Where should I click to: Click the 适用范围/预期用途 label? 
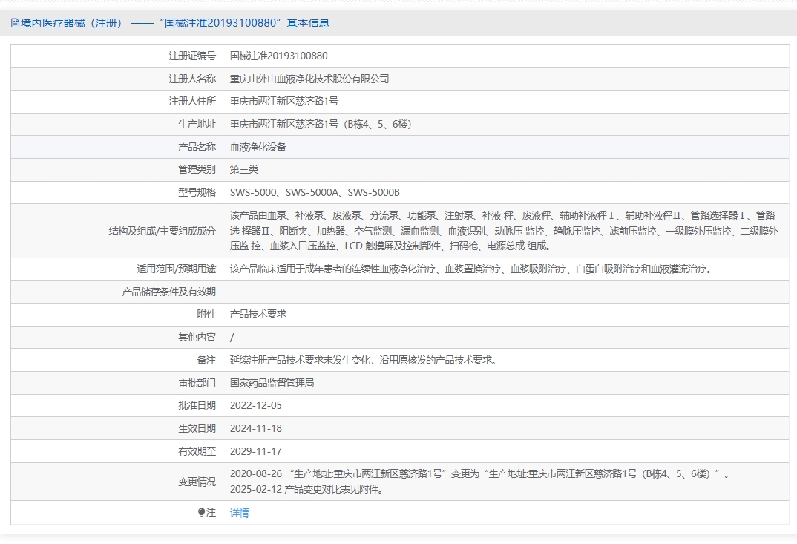pos(176,269)
